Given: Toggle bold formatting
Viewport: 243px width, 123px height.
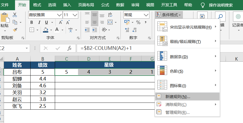Looking at the screenshot, I should (x=32, y=22).
